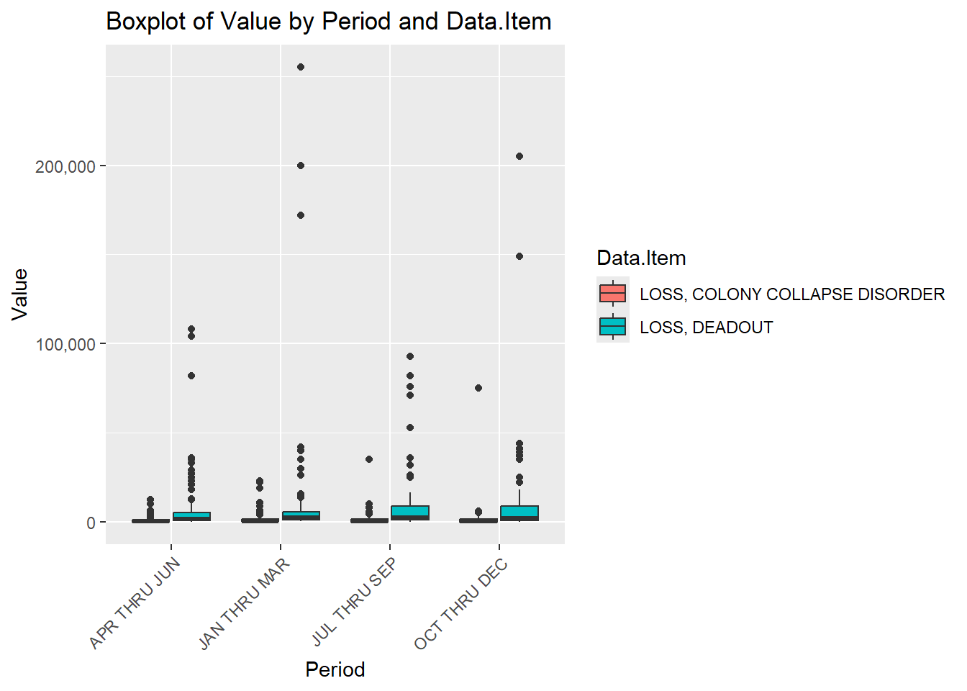Click the topmost OCT THRU DEC outlier point
This screenshot has height=691, width=967.
click(519, 156)
